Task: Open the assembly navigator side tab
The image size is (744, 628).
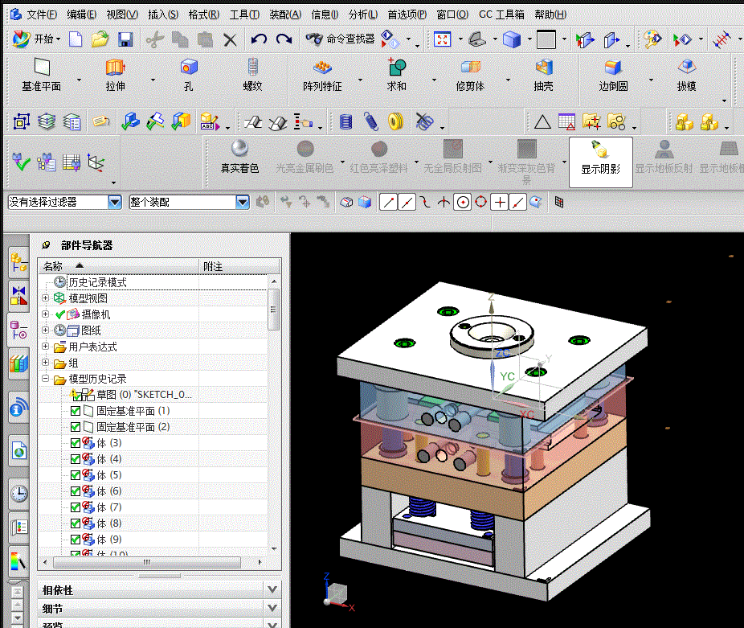Action: pyautogui.click(x=19, y=263)
